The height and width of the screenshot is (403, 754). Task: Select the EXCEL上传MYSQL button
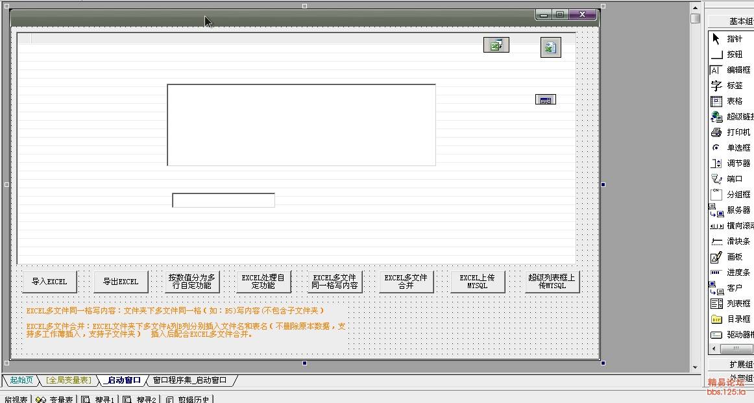point(478,282)
